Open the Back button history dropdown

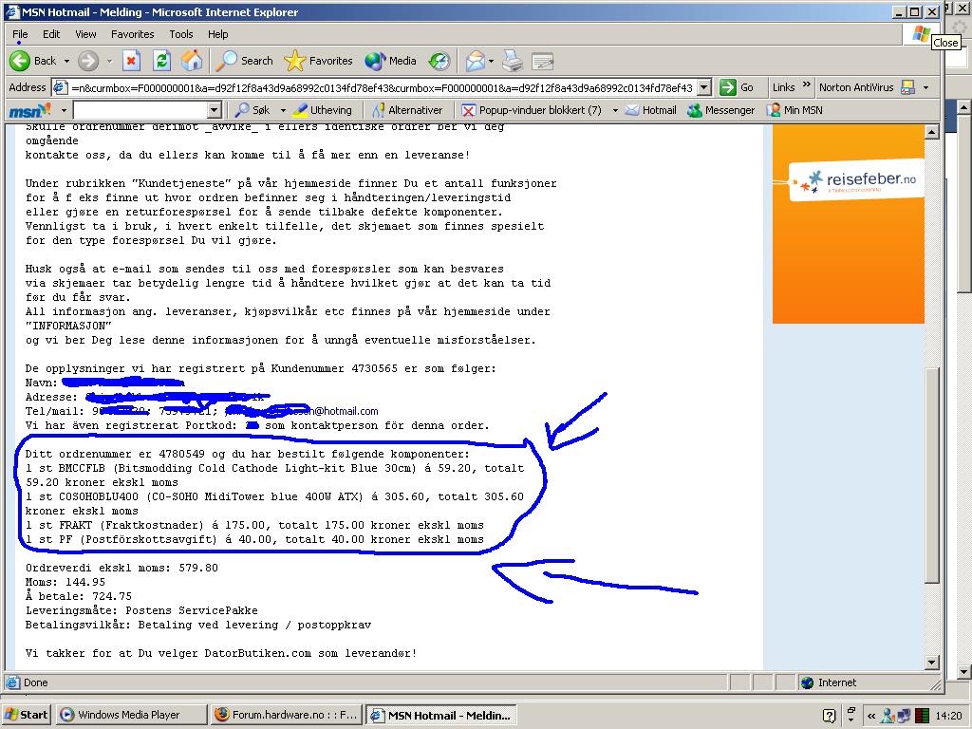point(66,61)
